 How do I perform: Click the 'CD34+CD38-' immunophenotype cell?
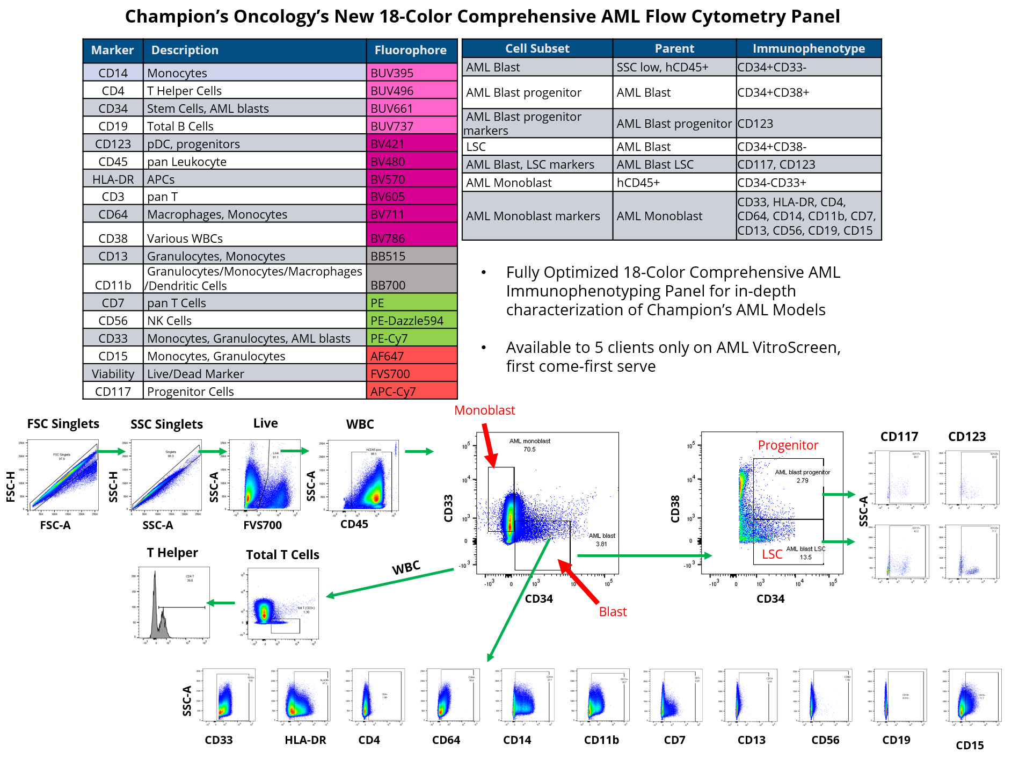tap(809, 146)
